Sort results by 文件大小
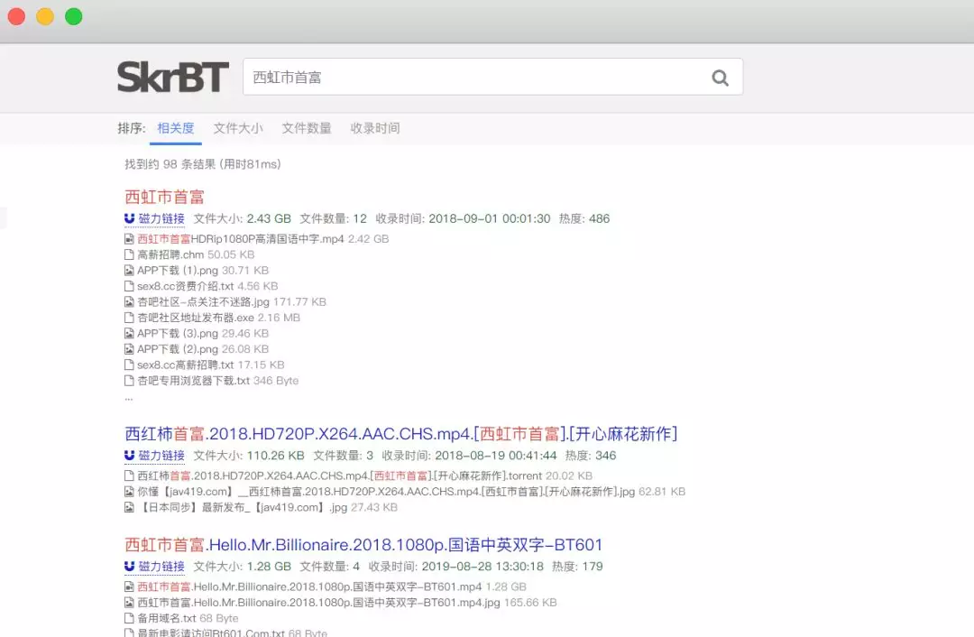Screen dimensions: 974x637 tap(238, 128)
